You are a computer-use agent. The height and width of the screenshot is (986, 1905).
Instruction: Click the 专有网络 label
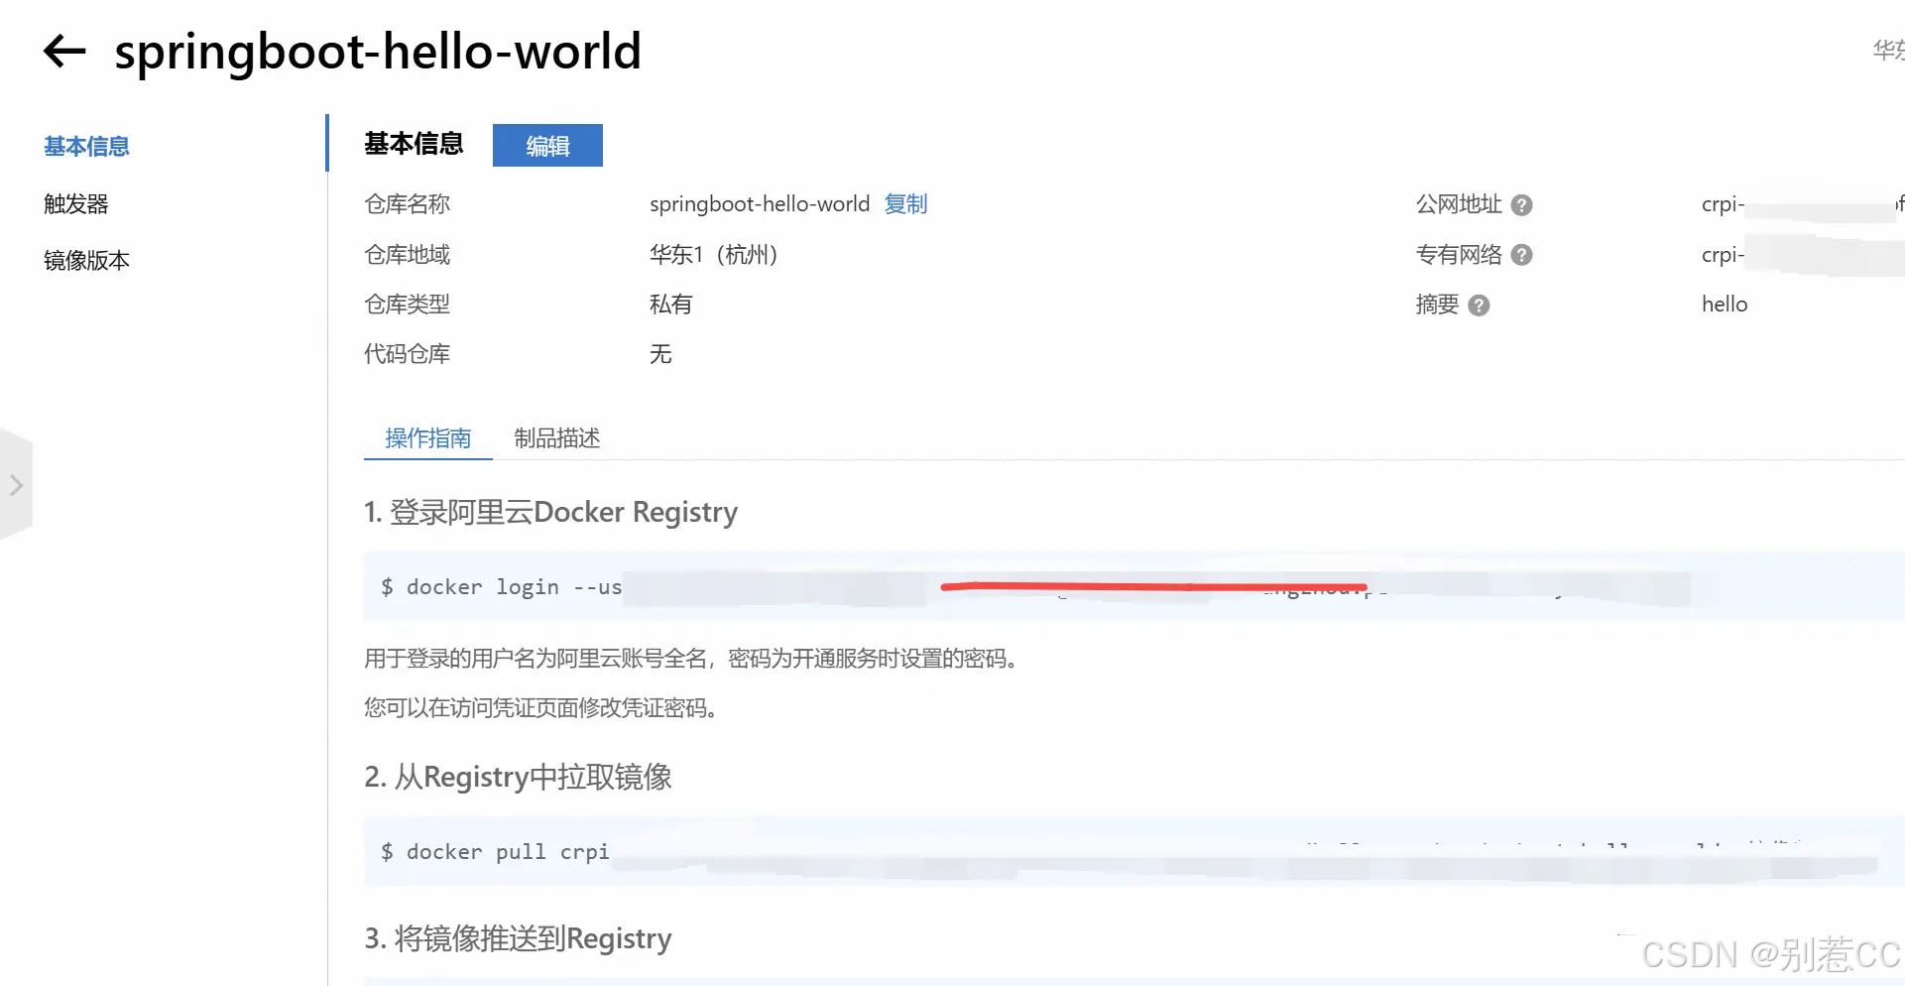(1459, 255)
